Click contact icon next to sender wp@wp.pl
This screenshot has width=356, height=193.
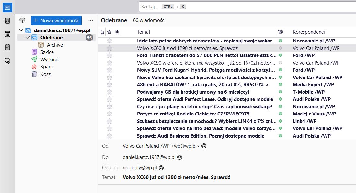click(204, 146)
